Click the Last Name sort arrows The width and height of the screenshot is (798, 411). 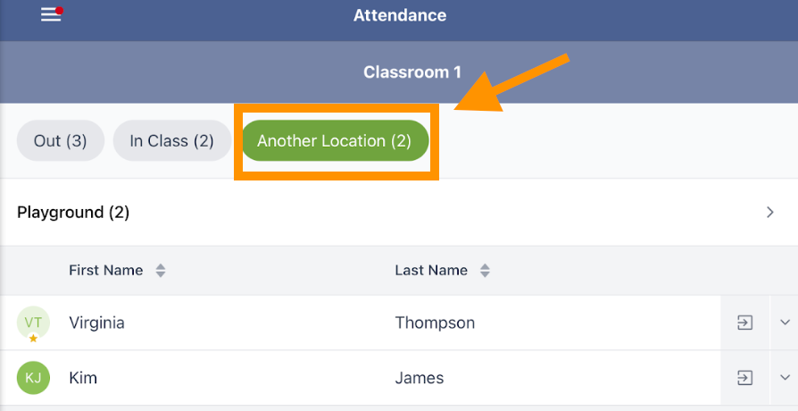click(485, 271)
